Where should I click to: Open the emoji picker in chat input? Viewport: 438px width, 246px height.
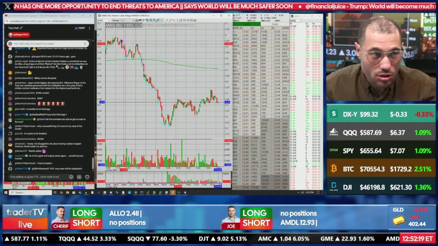[71, 177]
